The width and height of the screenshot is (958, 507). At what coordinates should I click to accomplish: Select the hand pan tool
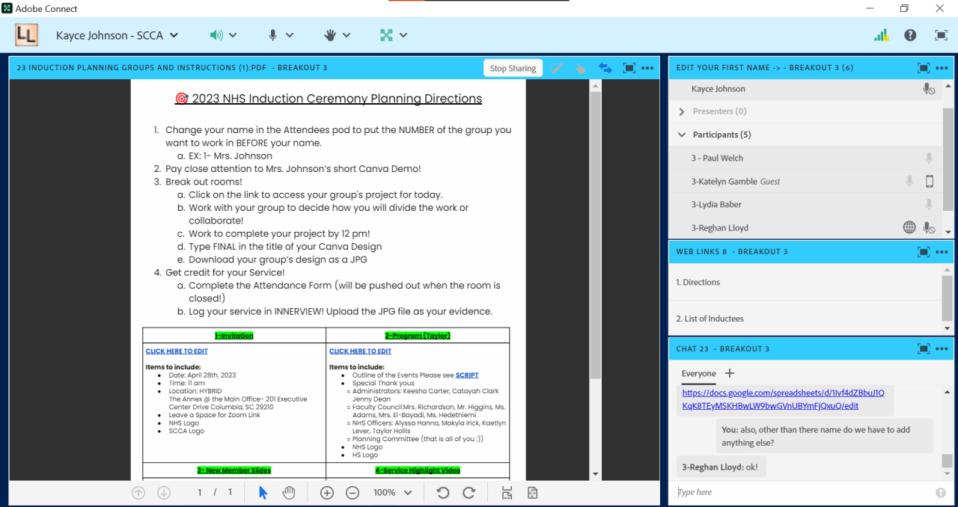click(x=289, y=493)
